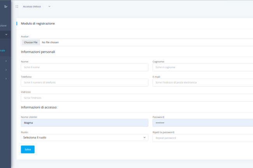Focus the Telefono input field
The image size is (253, 168).
[84, 83]
